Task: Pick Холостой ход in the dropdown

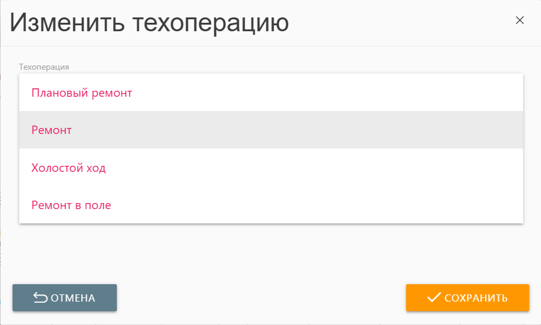Action: (69, 168)
